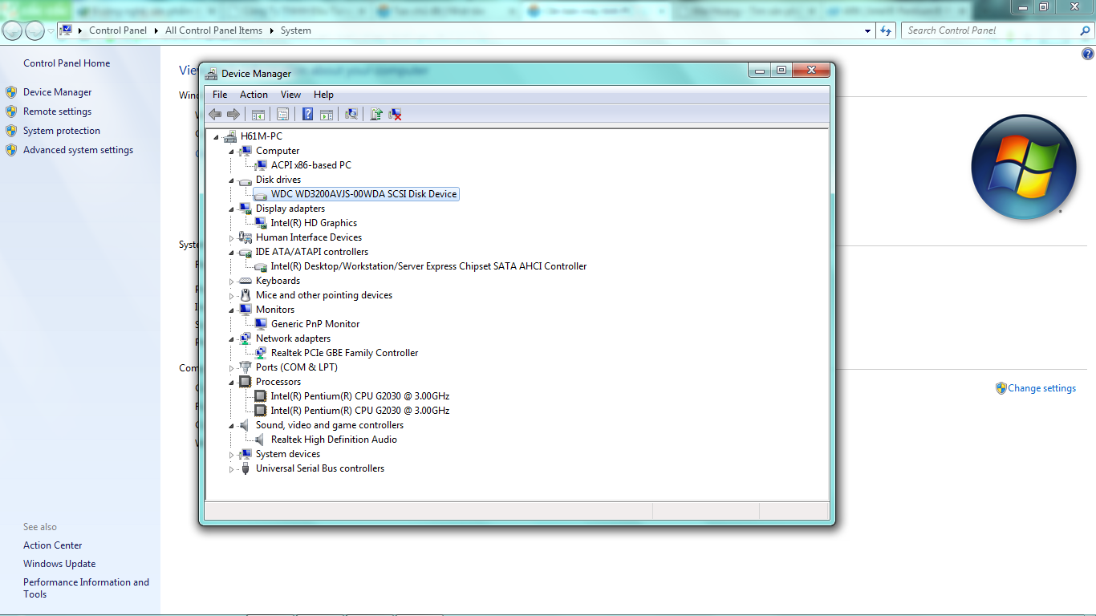1096x616 pixels.
Task: Click the Keyboards category icon
Action: 246,281
